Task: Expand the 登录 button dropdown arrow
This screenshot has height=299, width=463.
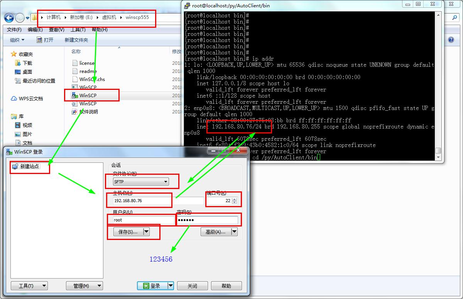Action: coord(171,286)
